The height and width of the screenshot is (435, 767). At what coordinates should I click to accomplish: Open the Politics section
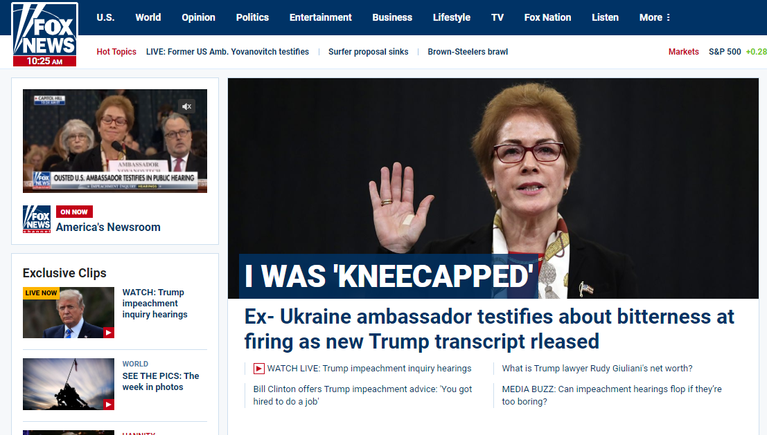(252, 17)
